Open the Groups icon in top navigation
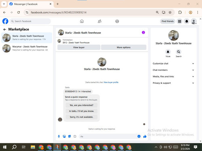This screenshot has width=202, height=151. (x=117, y=21)
